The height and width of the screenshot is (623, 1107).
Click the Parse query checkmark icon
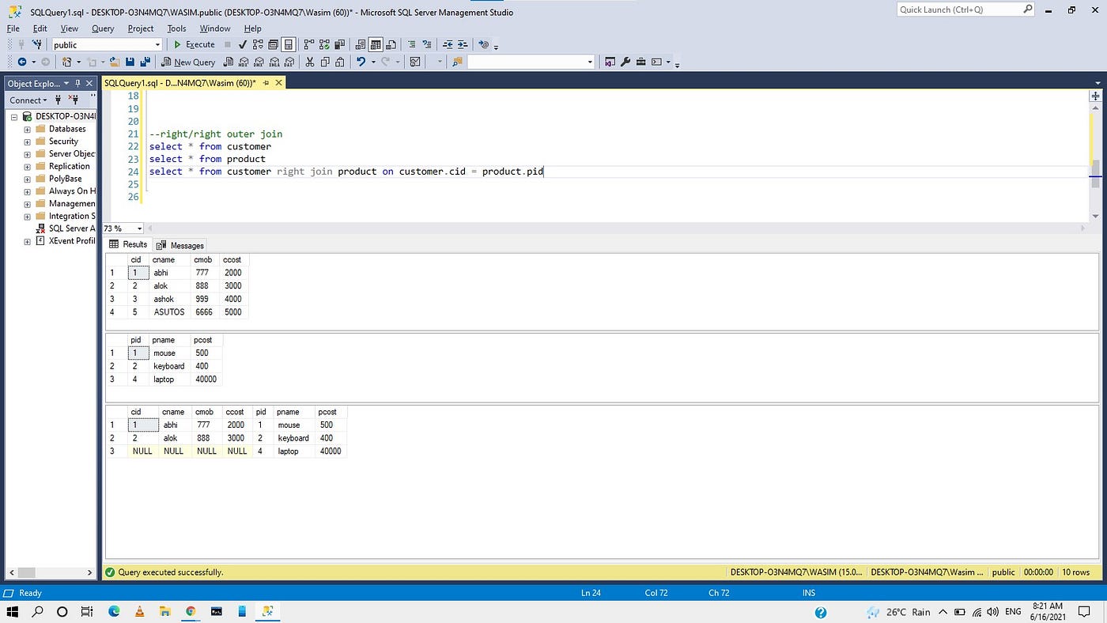pyautogui.click(x=243, y=44)
